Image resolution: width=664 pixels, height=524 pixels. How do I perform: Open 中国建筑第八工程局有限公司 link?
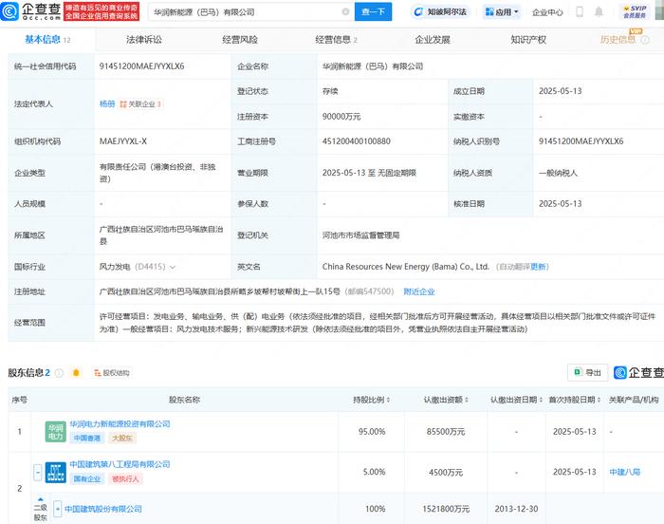[x=120, y=464]
